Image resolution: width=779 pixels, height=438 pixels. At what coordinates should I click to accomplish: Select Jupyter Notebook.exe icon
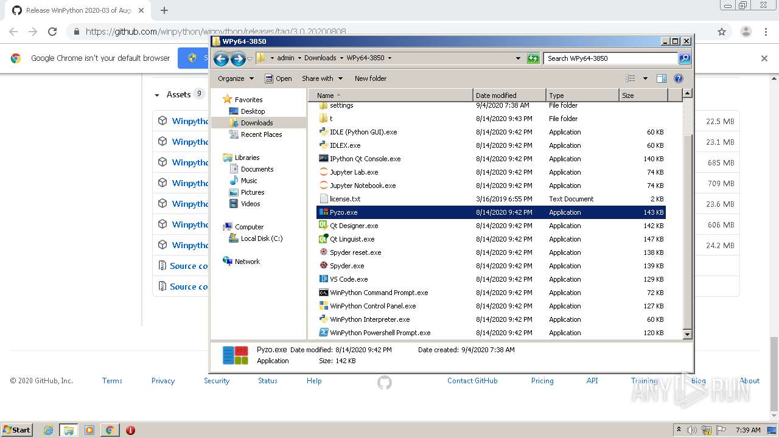324,186
